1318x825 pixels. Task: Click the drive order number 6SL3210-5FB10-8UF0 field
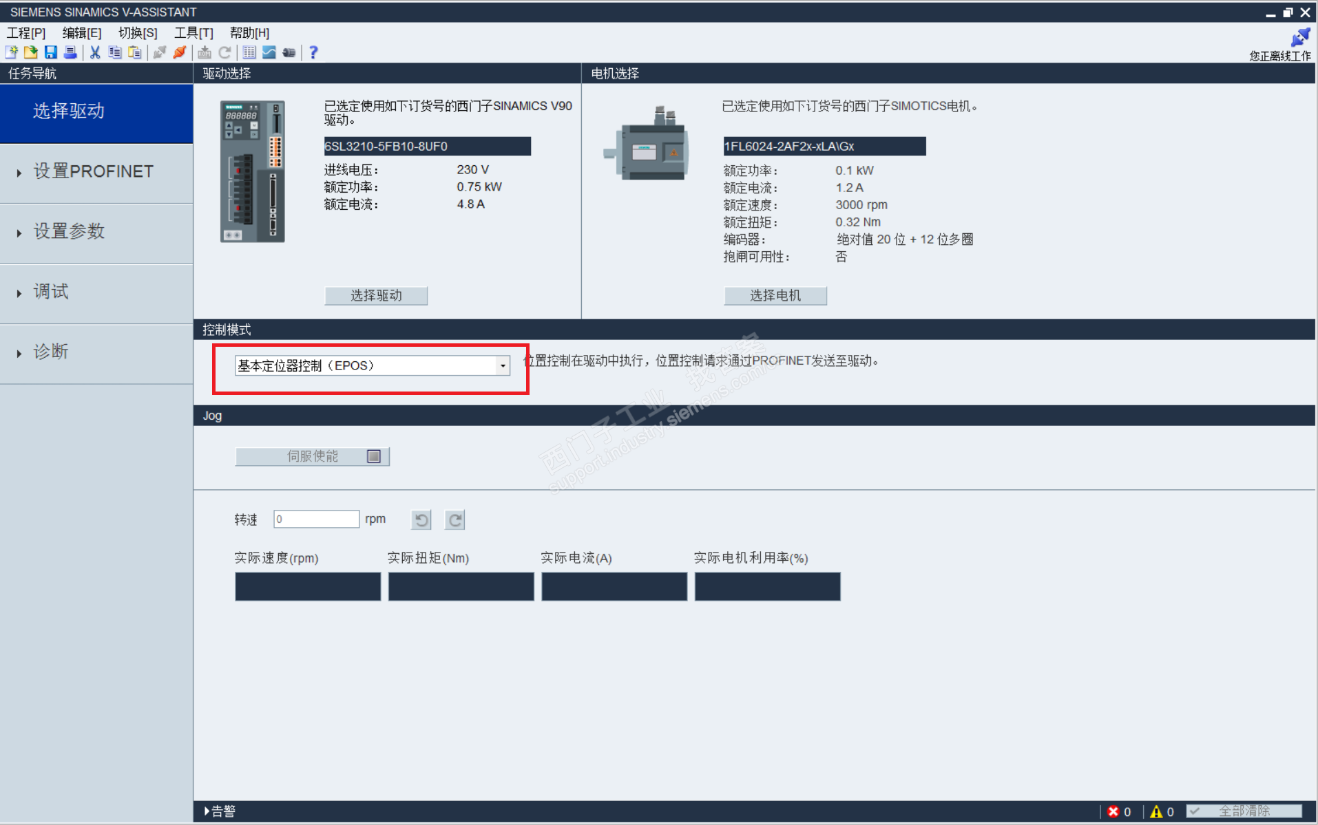coord(428,146)
